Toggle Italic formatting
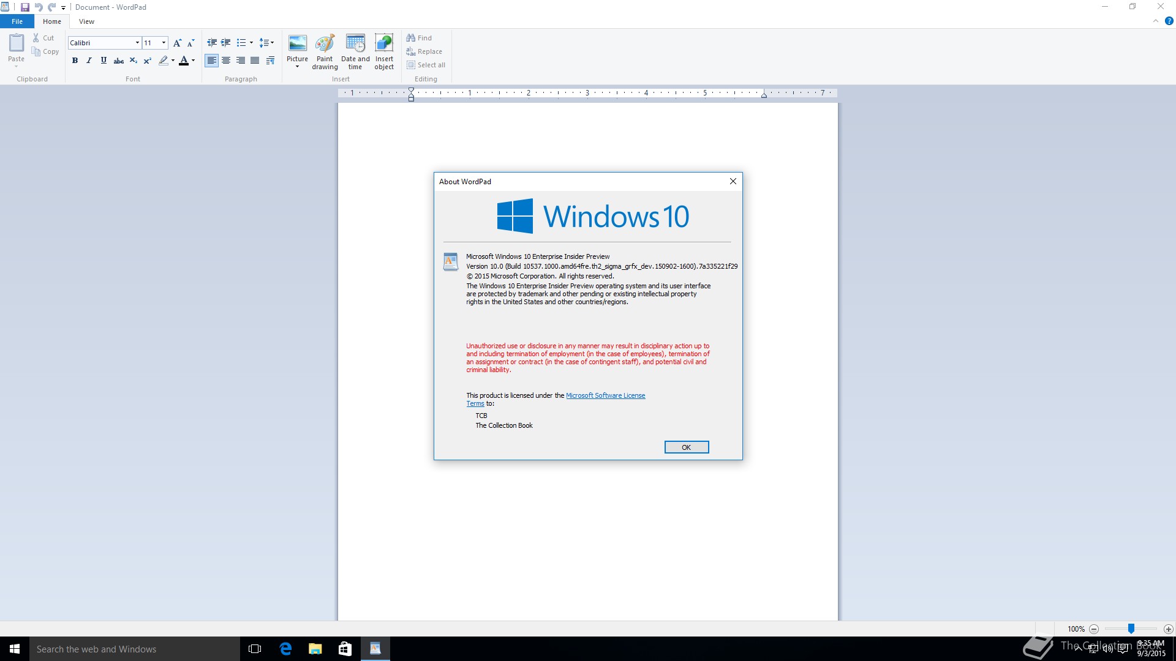This screenshot has height=661, width=1176. click(89, 61)
